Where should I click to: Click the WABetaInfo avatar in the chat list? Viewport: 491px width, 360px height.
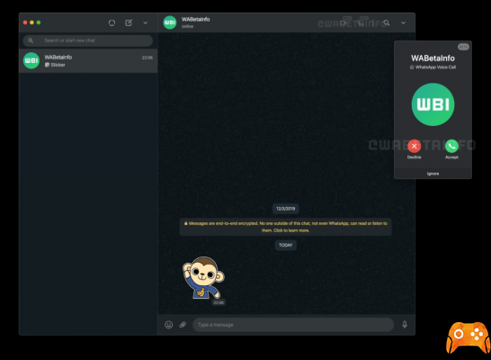pos(31,60)
